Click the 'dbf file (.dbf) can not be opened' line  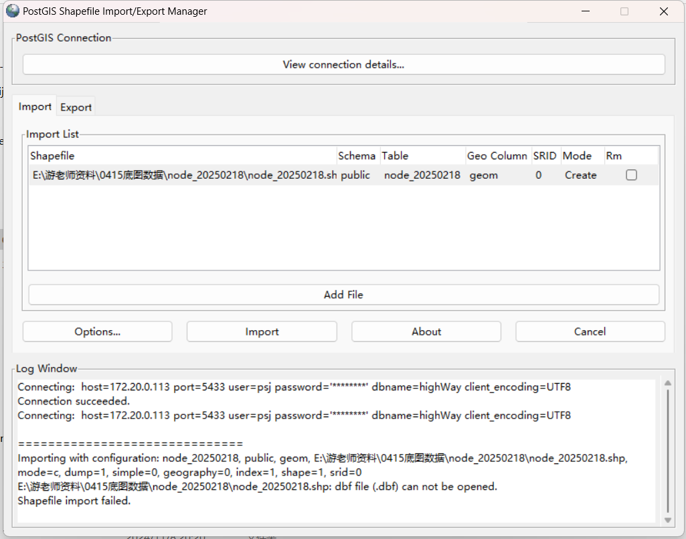pyautogui.click(x=257, y=487)
